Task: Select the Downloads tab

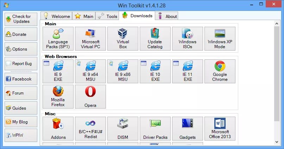Action: pos(137,15)
